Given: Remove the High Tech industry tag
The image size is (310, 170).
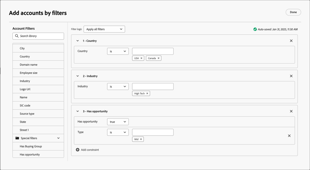Looking at the screenshot, I should [x=147, y=94].
